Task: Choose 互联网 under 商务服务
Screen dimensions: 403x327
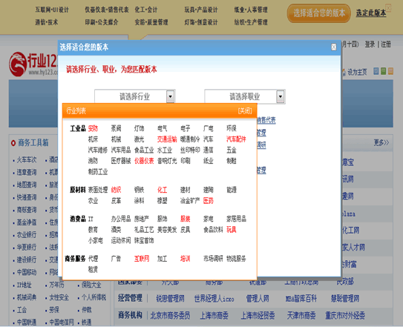Action: [142, 259]
